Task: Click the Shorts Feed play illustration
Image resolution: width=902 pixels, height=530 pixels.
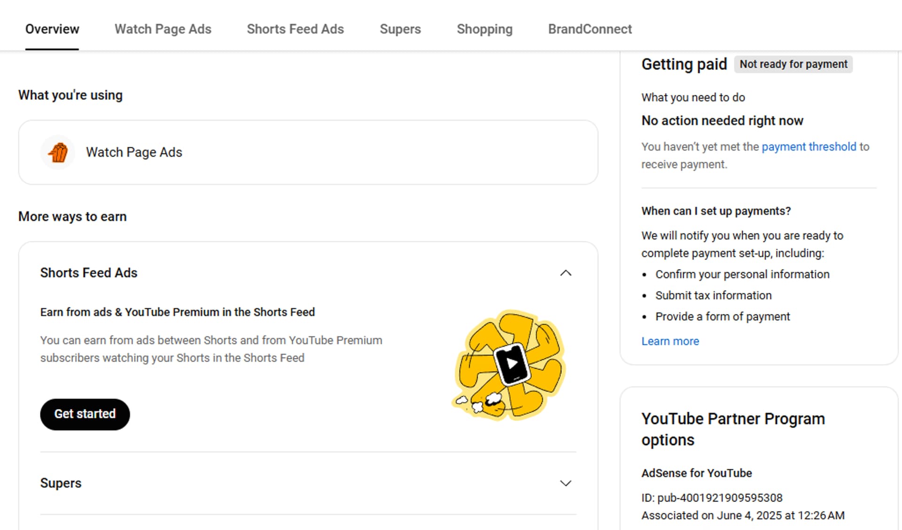Action: pyautogui.click(x=511, y=365)
